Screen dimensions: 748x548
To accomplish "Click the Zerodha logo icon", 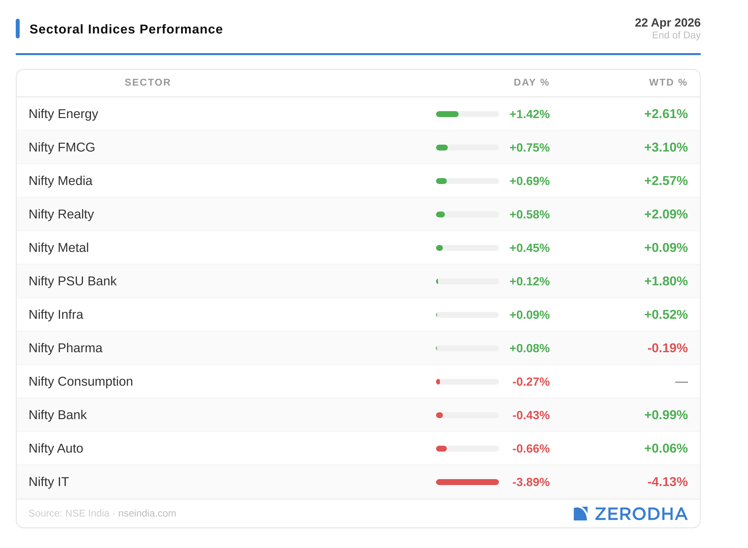I will point(580,514).
